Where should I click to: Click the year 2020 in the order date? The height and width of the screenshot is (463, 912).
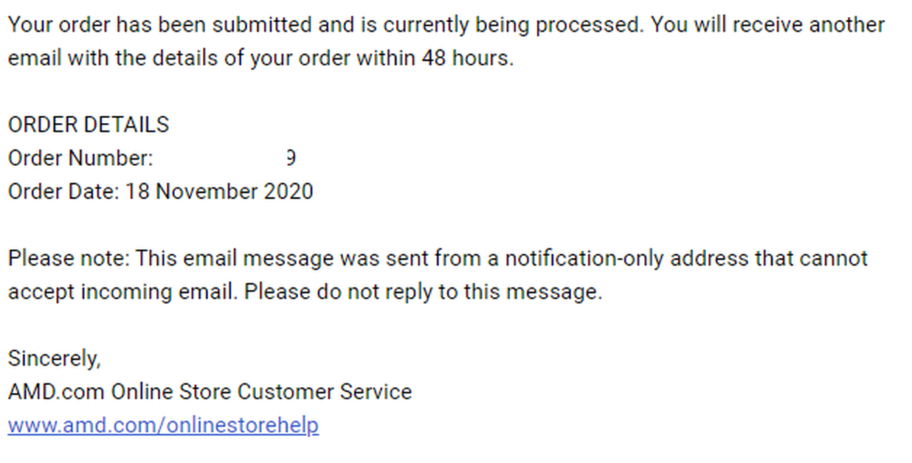pyautogui.click(x=289, y=192)
